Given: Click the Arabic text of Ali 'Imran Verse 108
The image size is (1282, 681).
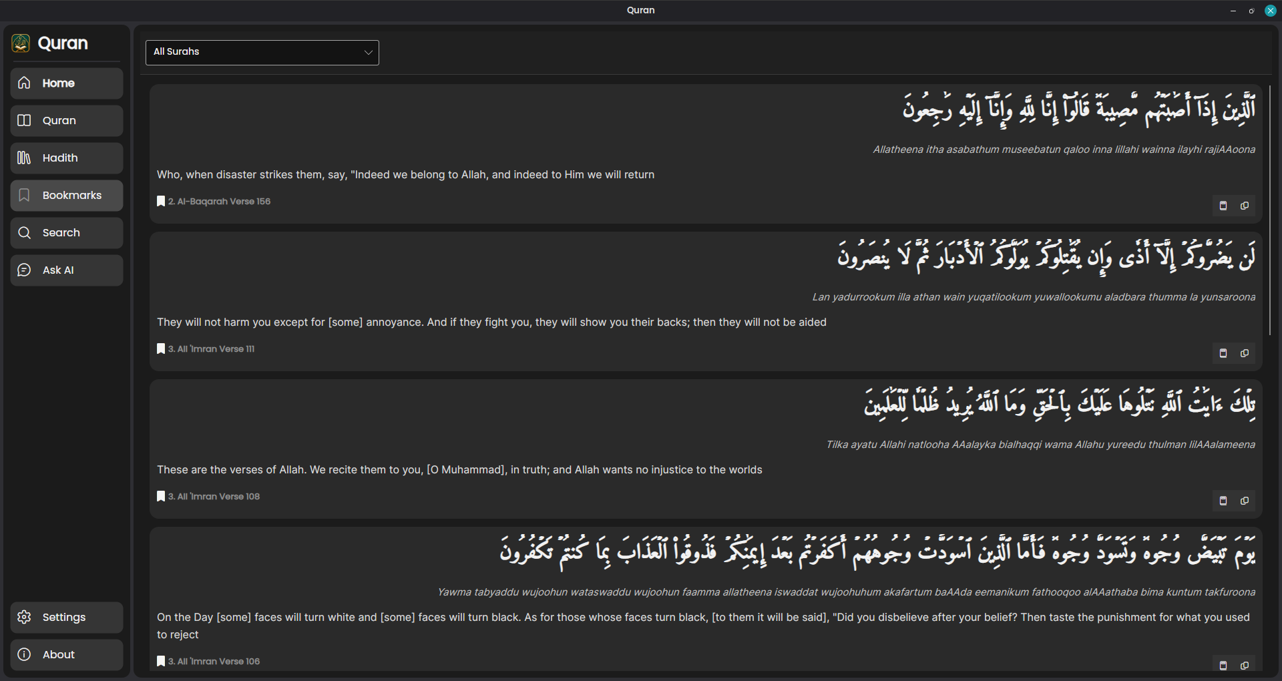Looking at the screenshot, I should point(1060,403).
